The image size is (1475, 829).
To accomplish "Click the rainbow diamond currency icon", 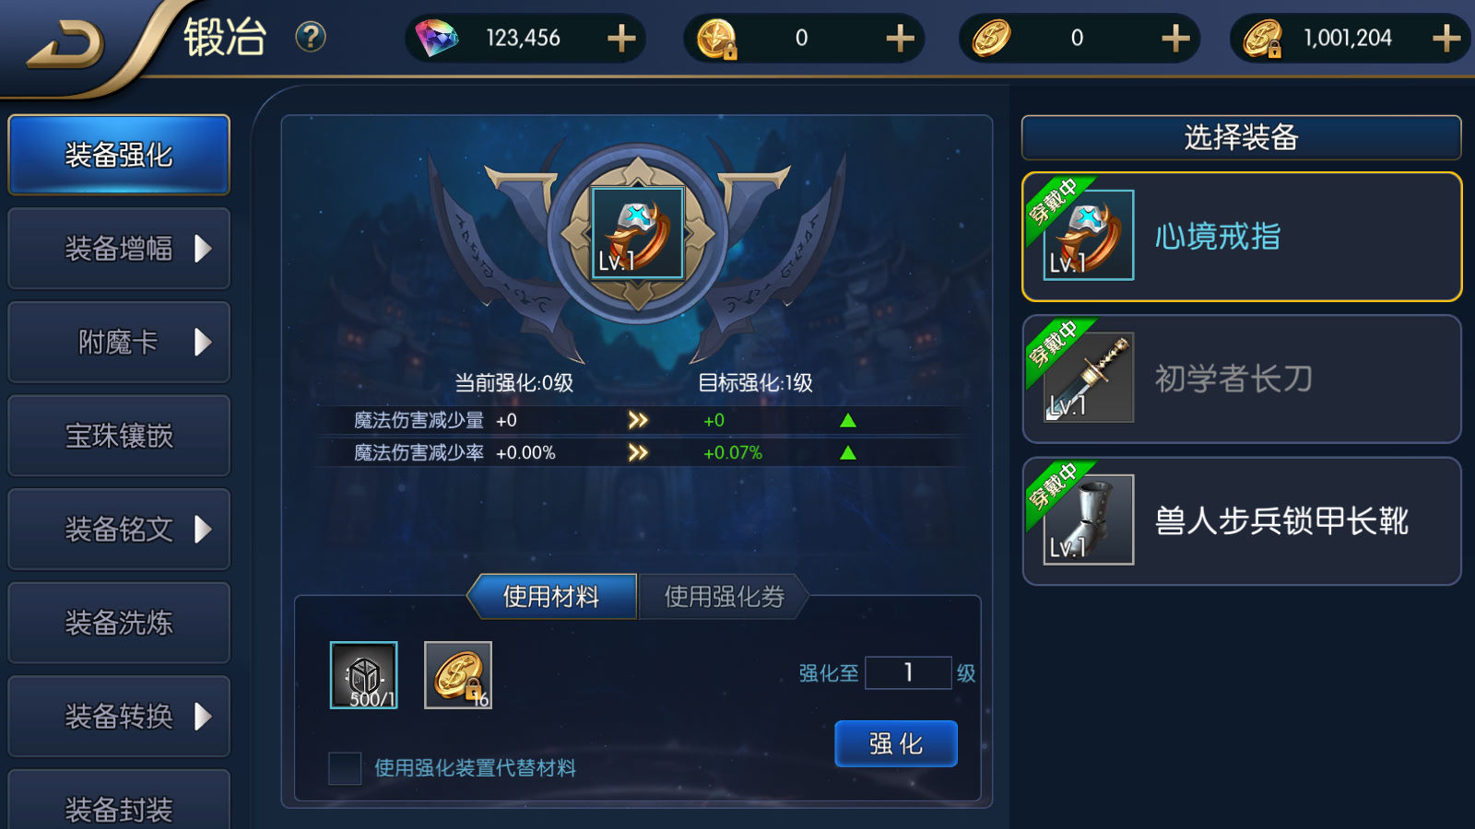I will click(437, 38).
